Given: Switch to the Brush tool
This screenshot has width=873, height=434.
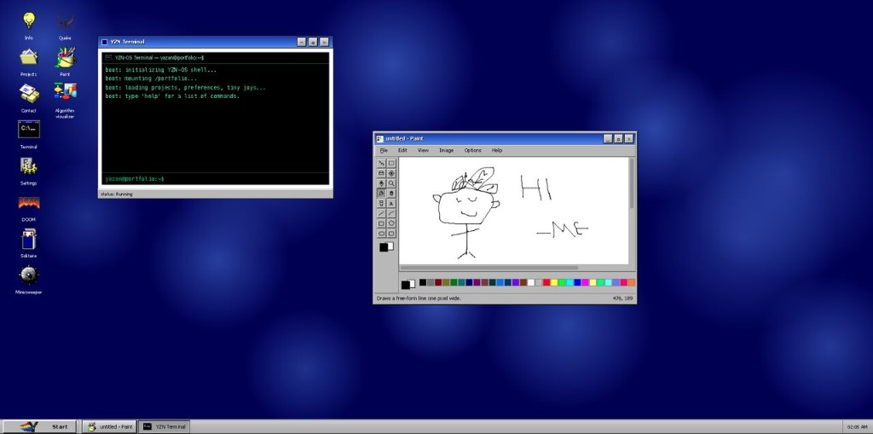Looking at the screenshot, I should click(x=391, y=194).
